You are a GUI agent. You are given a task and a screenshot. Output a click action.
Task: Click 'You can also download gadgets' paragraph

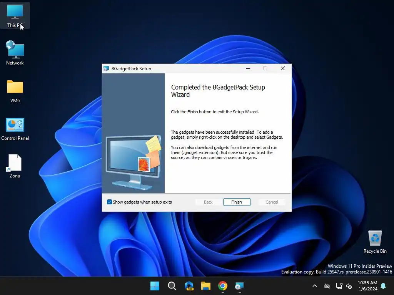[x=224, y=152]
